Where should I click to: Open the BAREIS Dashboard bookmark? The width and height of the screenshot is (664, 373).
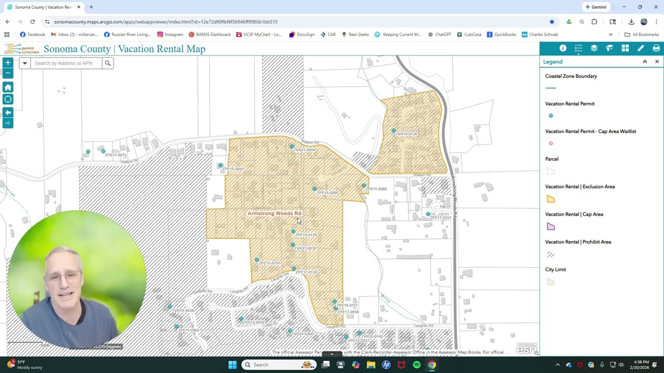coord(210,35)
